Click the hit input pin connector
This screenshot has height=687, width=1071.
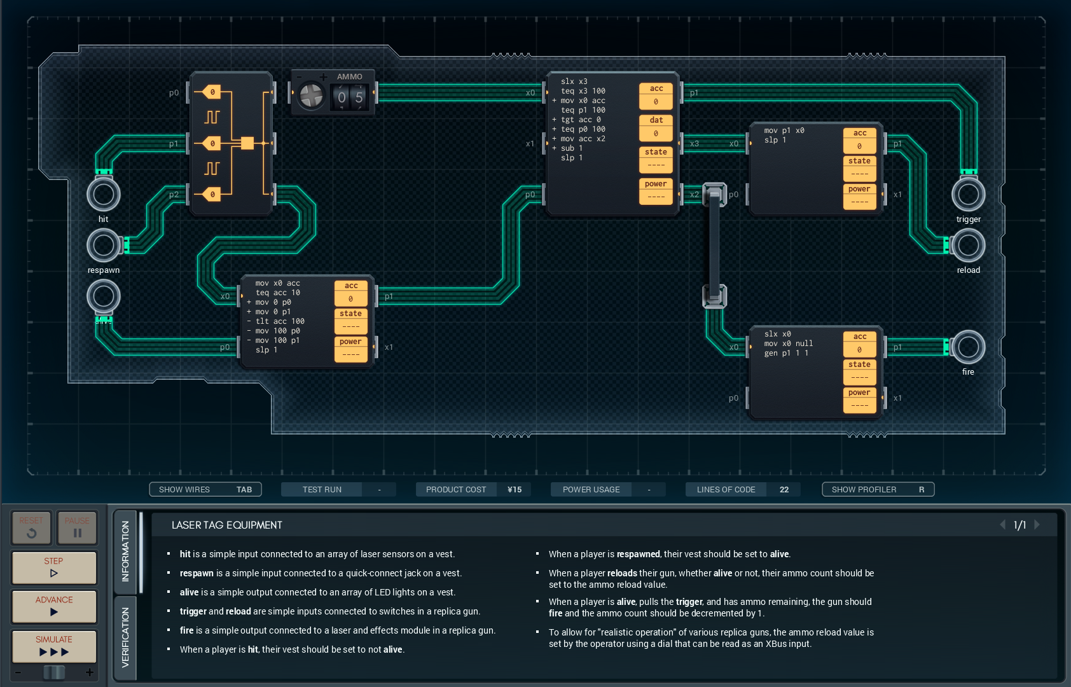tap(103, 195)
